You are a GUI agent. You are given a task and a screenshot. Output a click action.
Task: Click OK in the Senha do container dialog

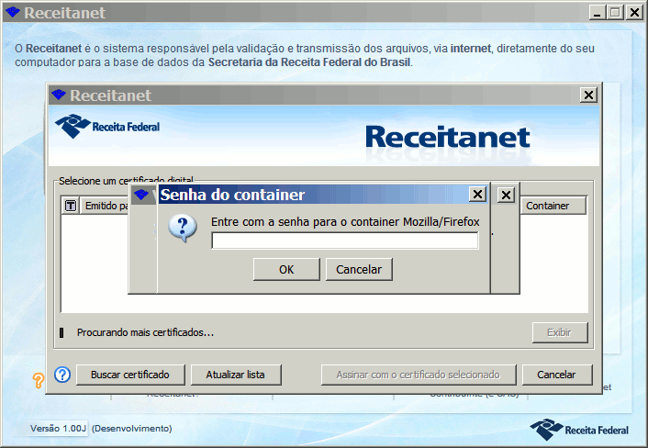pyautogui.click(x=286, y=270)
